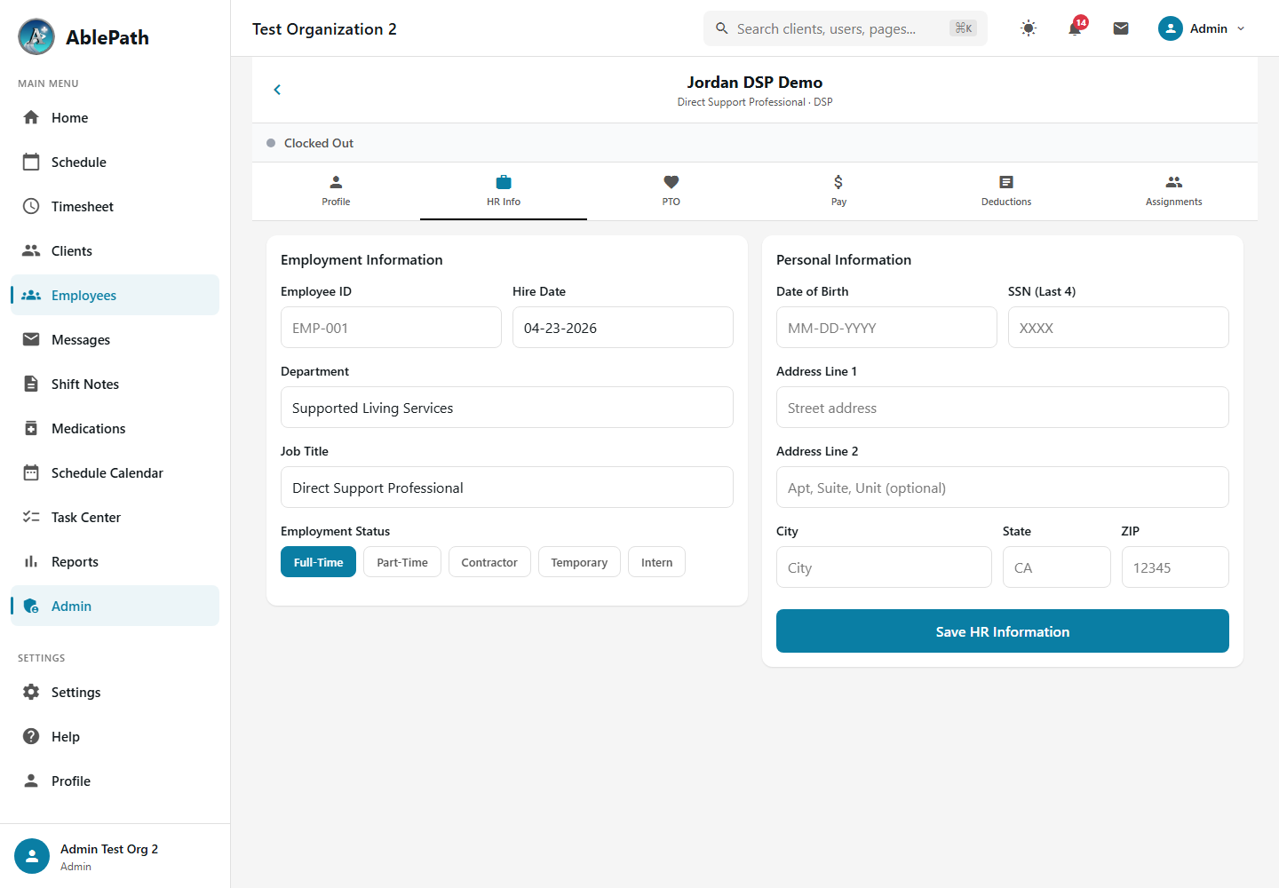
Task: Open the PTO heart icon tab
Action: (x=671, y=191)
